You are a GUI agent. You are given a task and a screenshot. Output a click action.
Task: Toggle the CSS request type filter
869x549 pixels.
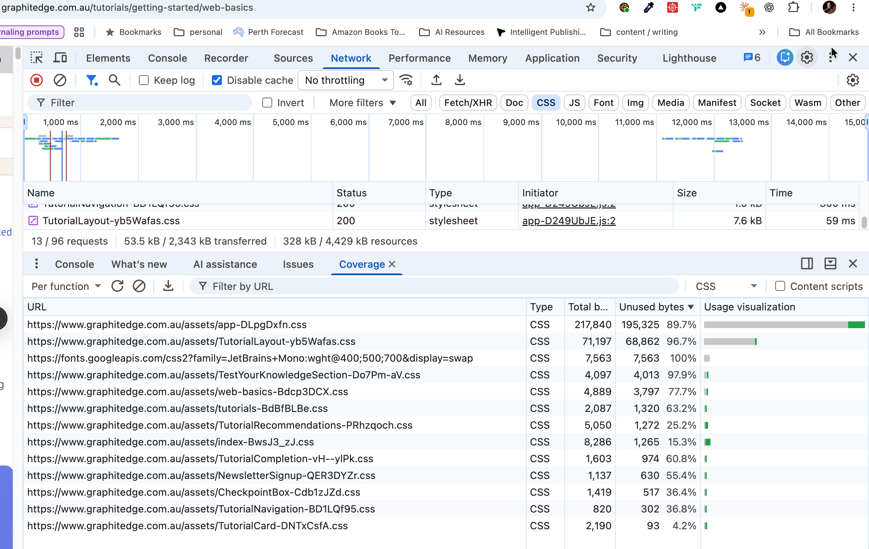tap(546, 103)
